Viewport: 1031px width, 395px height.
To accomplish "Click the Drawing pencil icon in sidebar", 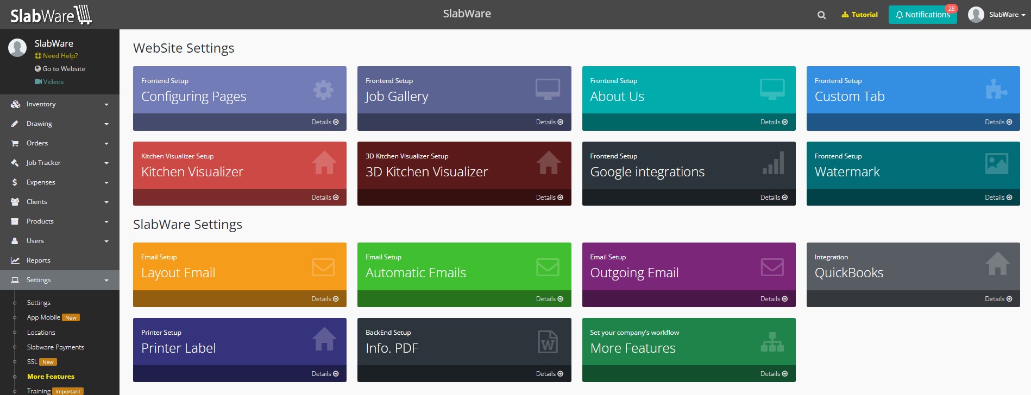I will 15,124.
